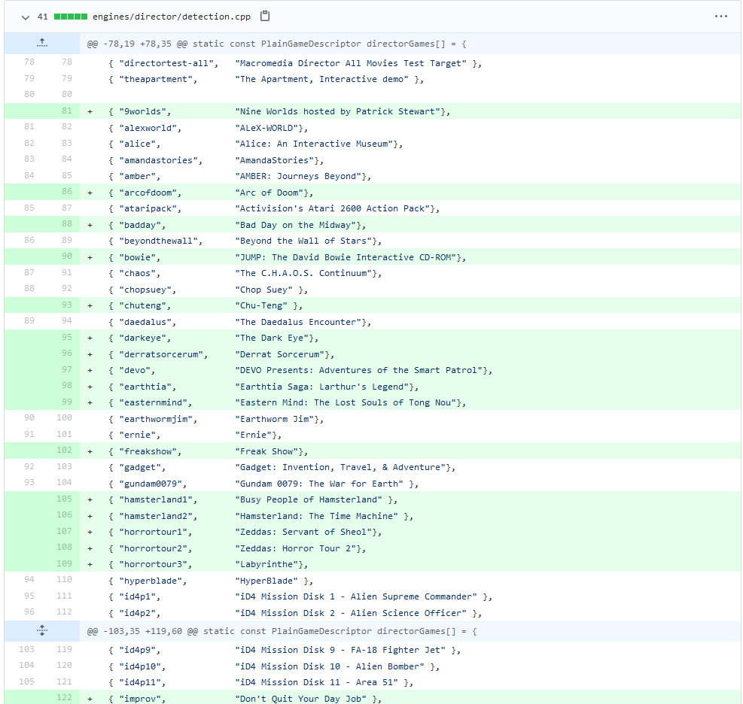Click text "Macromedia Director All Movies Test Target"
This screenshot has height=704, width=743.
(x=351, y=63)
